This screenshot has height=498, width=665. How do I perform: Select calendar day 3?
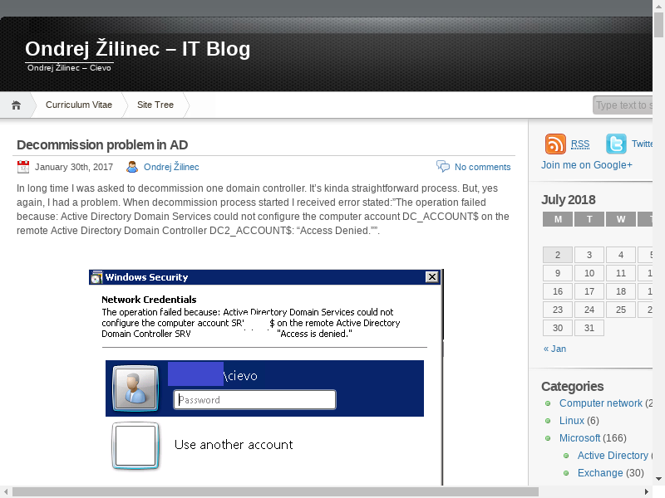click(x=589, y=255)
